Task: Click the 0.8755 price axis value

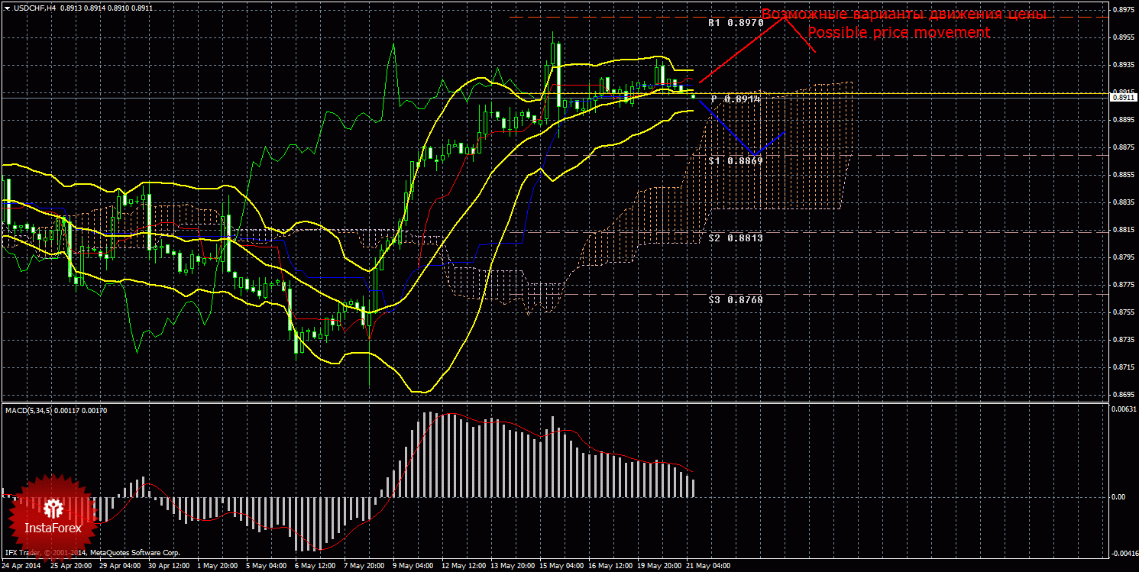Action: 1122,312
